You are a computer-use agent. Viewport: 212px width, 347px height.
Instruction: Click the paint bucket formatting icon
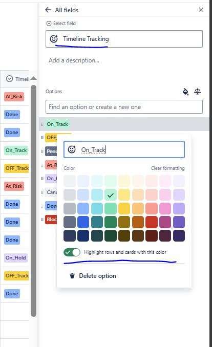point(185,92)
